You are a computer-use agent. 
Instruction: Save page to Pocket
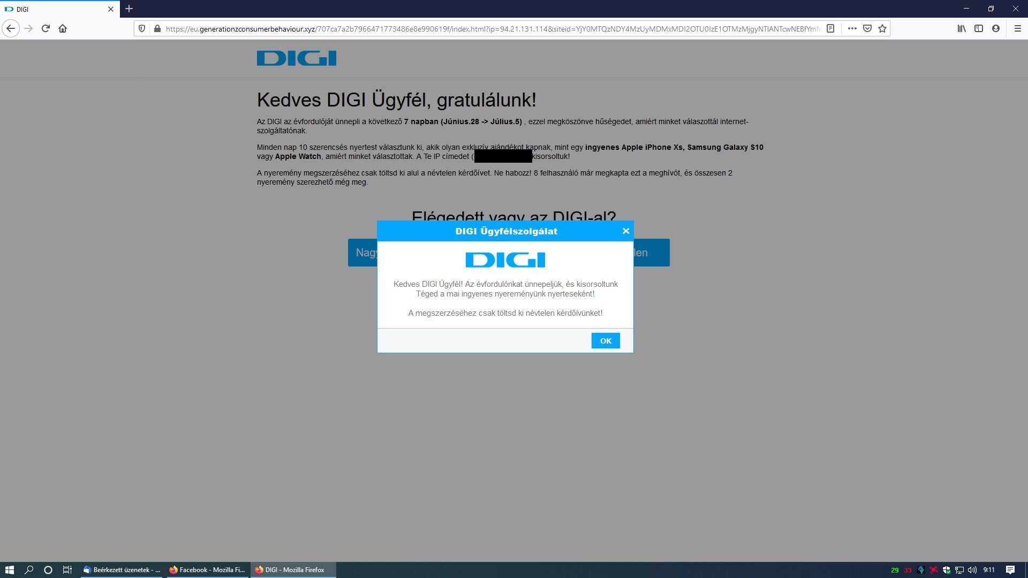point(867,28)
